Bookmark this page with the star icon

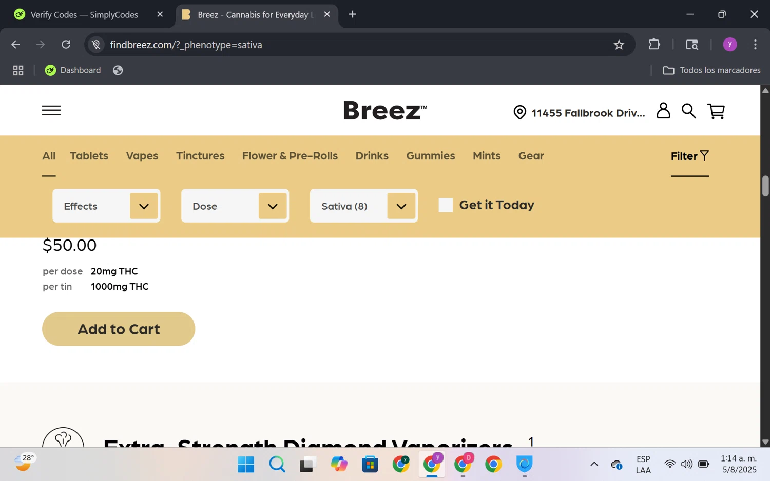619,45
